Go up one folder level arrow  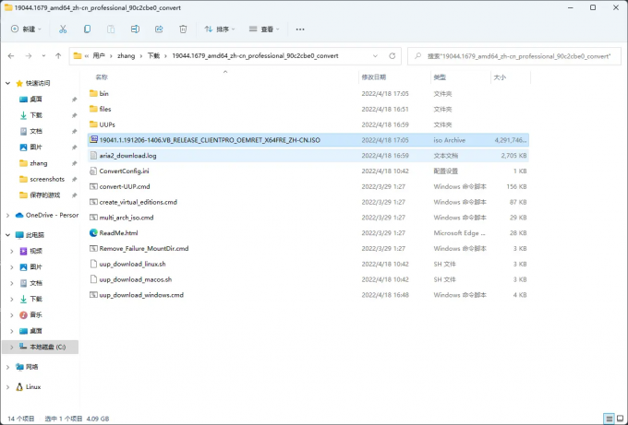(x=58, y=56)
